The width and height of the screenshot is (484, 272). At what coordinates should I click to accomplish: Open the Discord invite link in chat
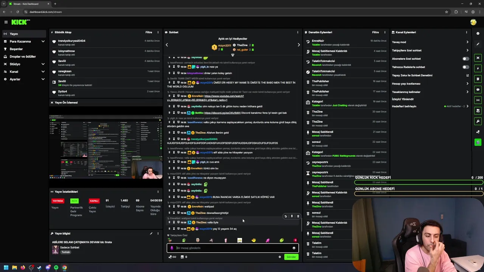coord(222,113)
